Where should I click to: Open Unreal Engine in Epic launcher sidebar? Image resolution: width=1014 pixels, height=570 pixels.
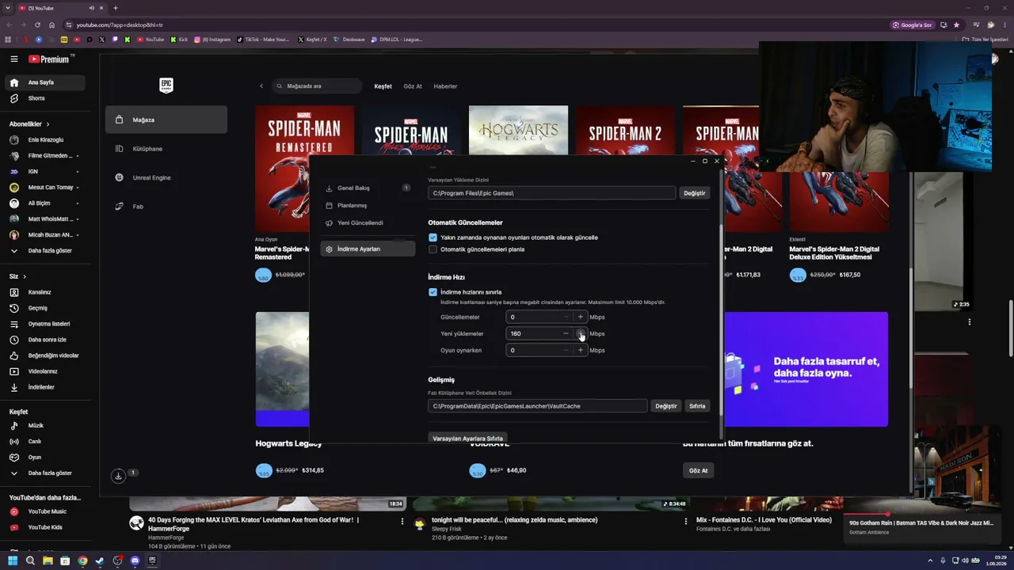166,177
